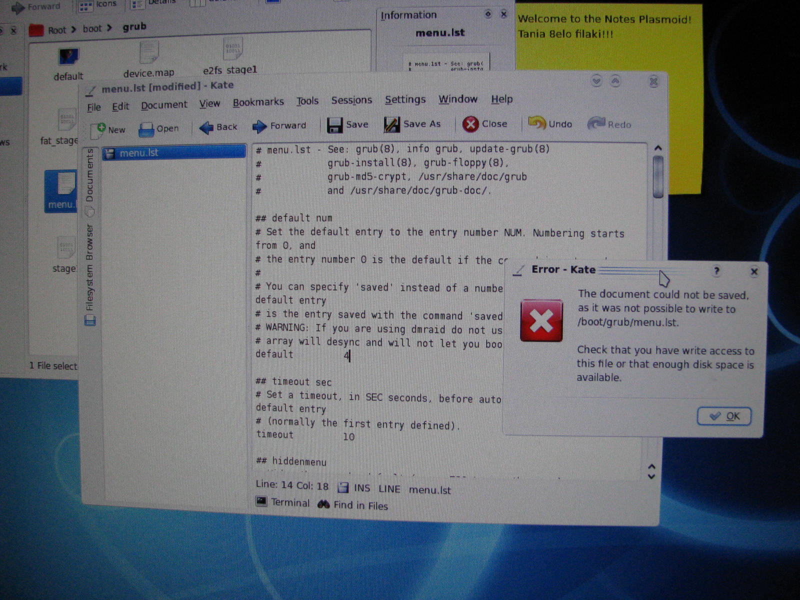Click the 'timeout 10' line in the editor
This screenshot has height=600, width=800.
tap(305, 435)
